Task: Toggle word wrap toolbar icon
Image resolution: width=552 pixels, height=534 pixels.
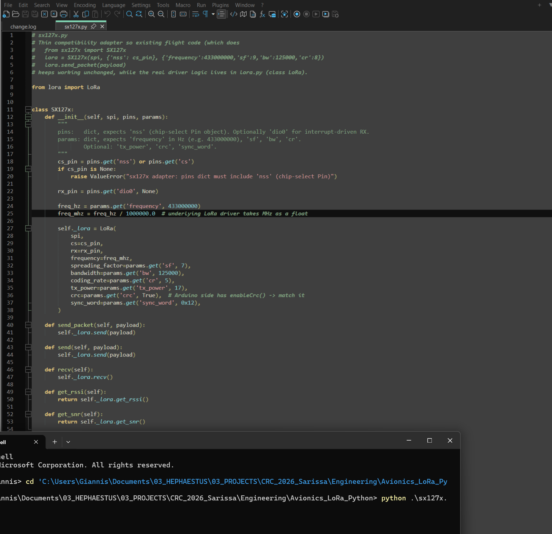Action: (x=196, y=14)
